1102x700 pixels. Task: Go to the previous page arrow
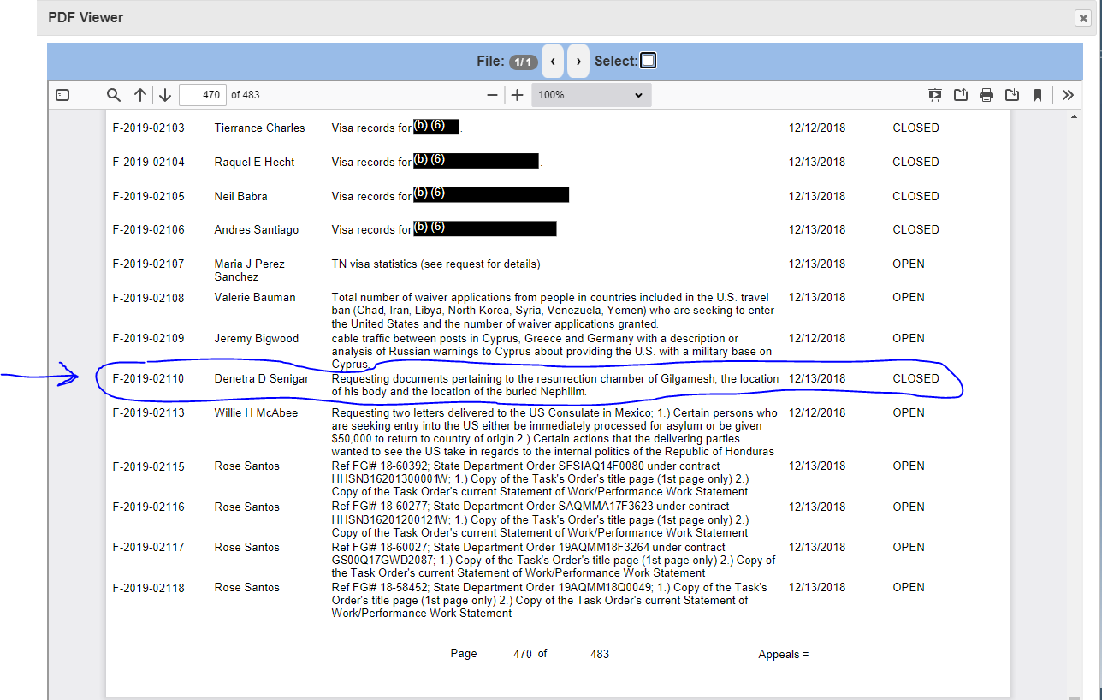[140, 95]
